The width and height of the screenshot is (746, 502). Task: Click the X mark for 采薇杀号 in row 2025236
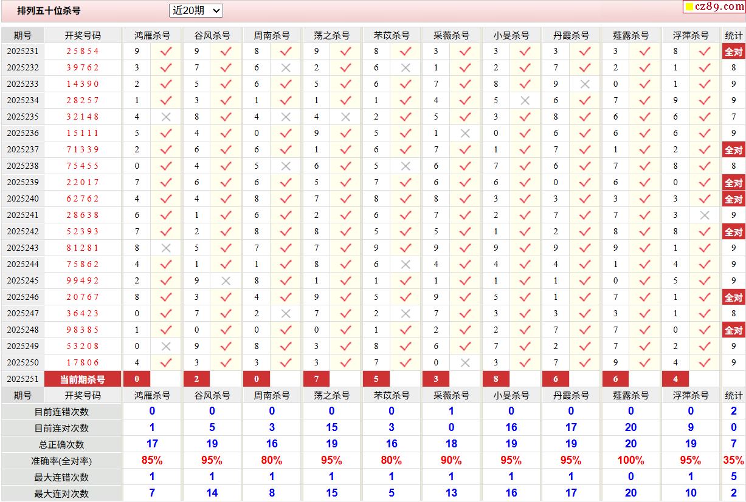coord(465,133)
